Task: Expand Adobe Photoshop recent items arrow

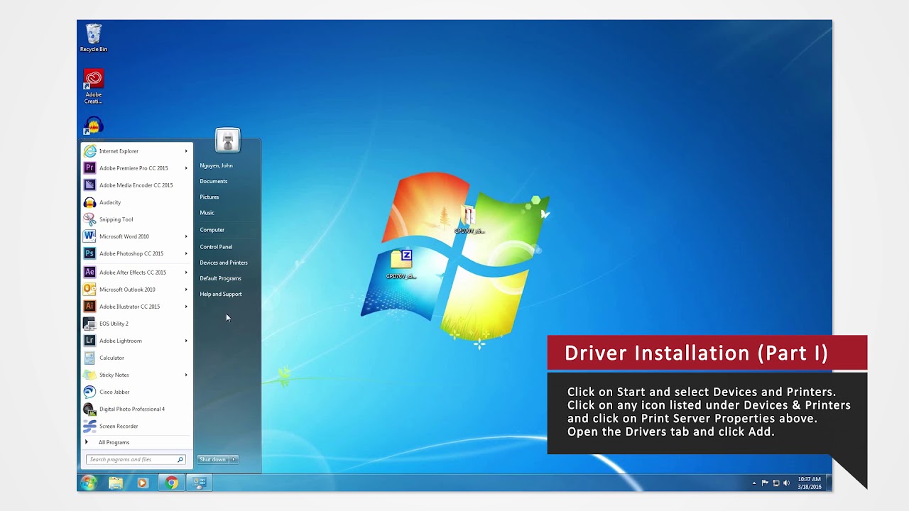Action: click(186, 253)
